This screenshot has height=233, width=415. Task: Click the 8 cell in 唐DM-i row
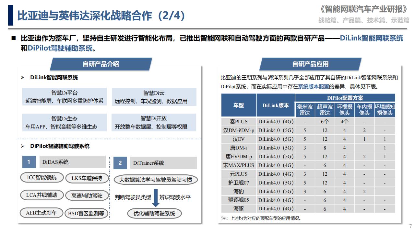click(x=325, y=148)
